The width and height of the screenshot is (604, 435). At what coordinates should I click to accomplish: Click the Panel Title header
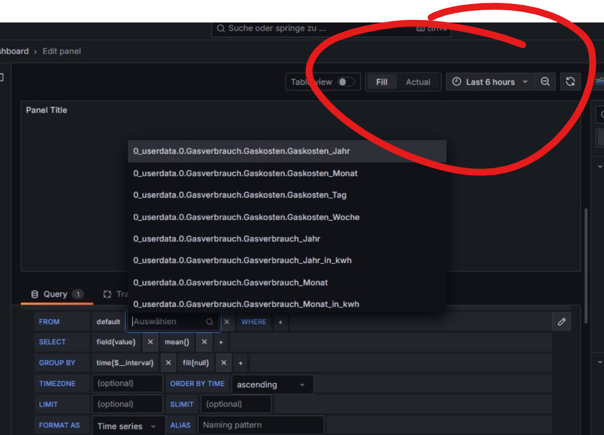[x=47, y=110]
